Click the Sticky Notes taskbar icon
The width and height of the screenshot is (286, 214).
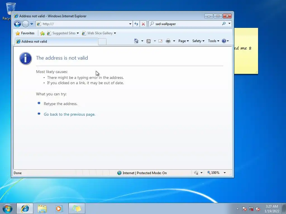click(x=77, y=208)
